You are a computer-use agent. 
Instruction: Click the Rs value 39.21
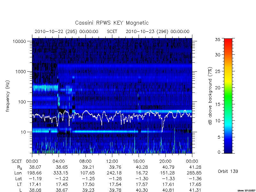coord(88,167)
